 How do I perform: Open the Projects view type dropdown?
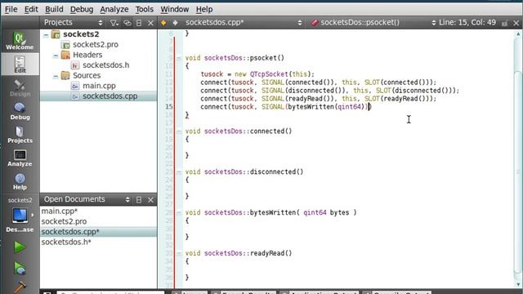[101, 23]
